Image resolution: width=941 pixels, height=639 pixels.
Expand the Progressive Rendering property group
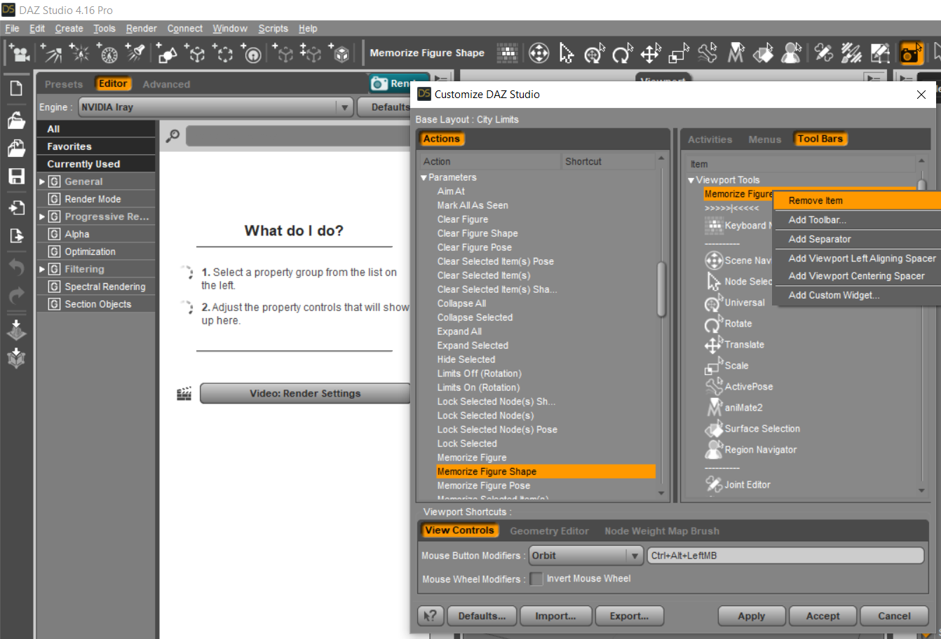point(42,217)
